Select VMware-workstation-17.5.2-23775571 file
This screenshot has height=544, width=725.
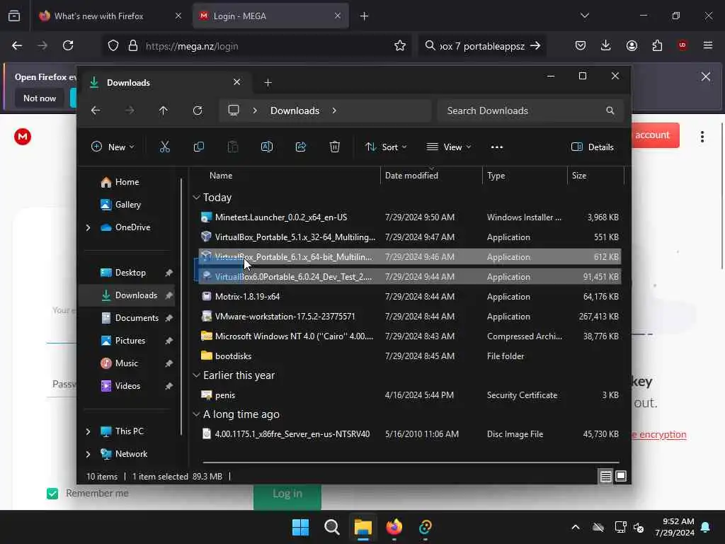click(410, 317)
